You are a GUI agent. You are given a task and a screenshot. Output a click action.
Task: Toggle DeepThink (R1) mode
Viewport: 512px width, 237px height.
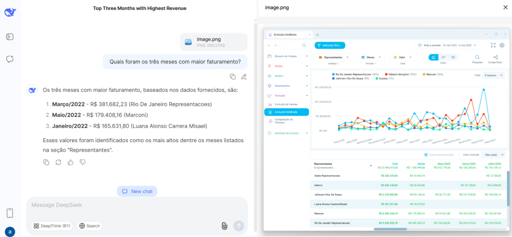pyautogui.click(x=52, y=226)
